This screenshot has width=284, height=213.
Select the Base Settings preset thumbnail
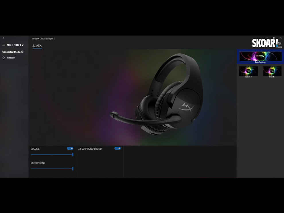coord(260,57)
